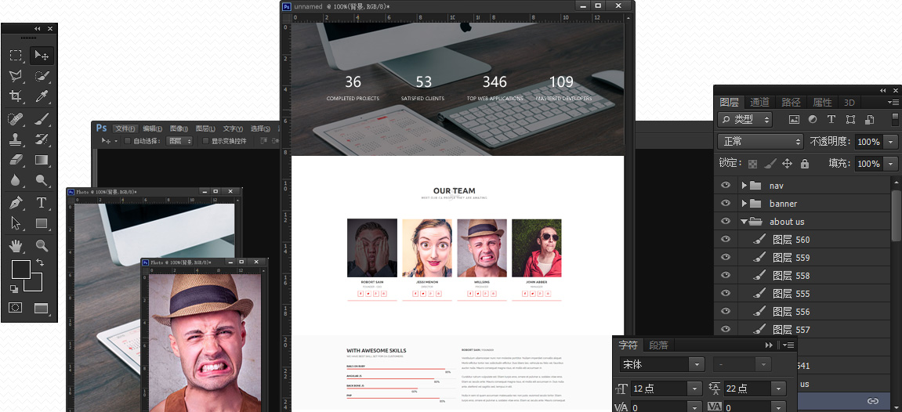Open the 文件 menu
The width and height of the screenshot is (902, 412).
click(125, 128)
